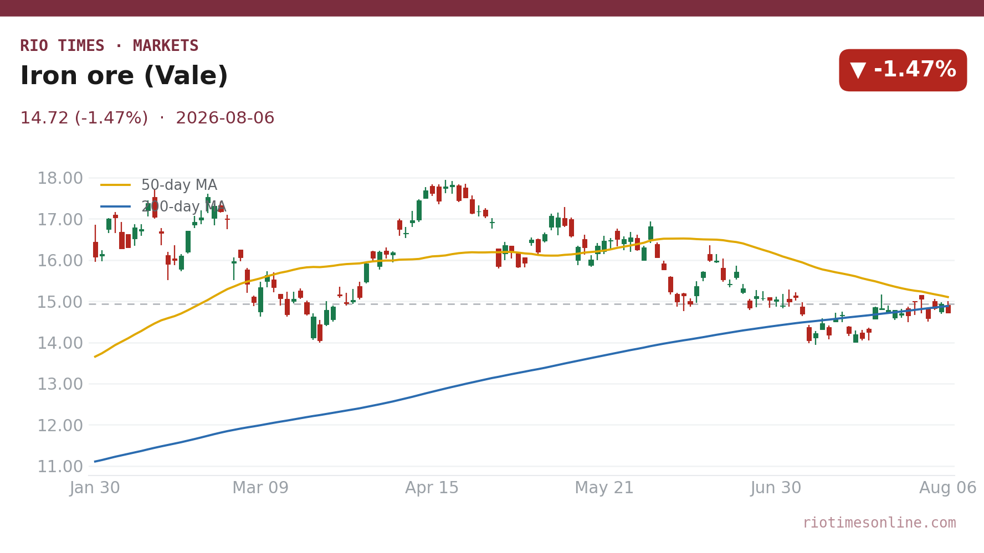The width and height of the screenshot is (984, 553).
Task: Click the 16.00 y-axis label
Action: [x=60, y=261]
